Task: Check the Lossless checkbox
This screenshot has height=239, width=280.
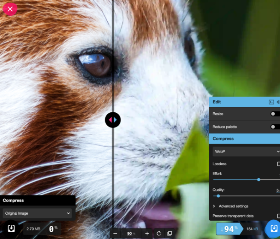Action: coord(278,164)
